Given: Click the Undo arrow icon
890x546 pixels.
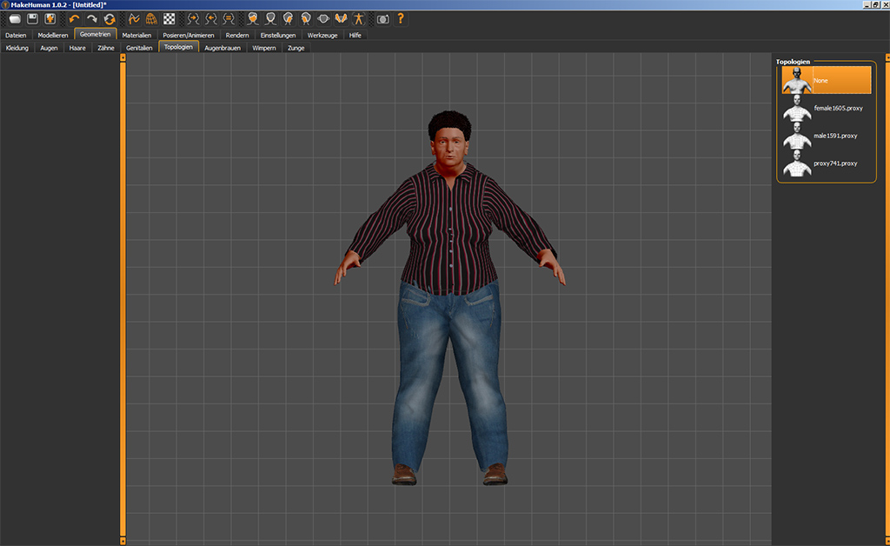Looking at the screenshot, I should 74,18.
